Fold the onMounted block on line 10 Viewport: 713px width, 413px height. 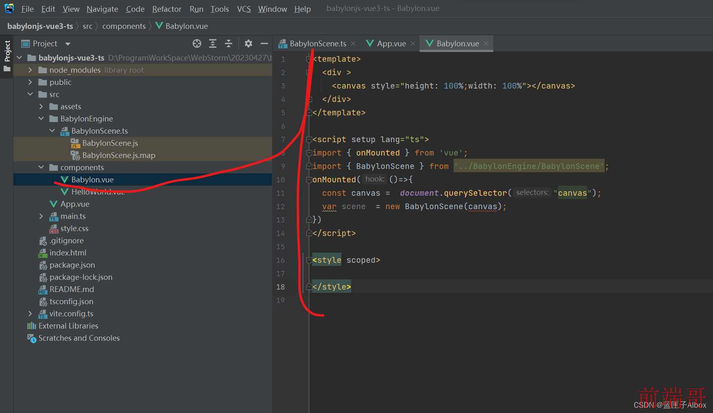(x=309, y=180)
